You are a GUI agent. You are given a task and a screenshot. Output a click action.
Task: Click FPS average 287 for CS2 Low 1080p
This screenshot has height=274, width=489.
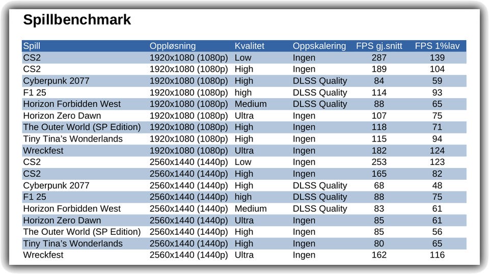click(379, 58)
